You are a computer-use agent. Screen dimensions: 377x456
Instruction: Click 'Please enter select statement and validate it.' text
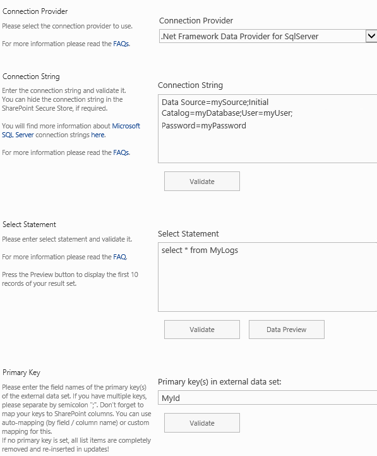coord(67,239)
